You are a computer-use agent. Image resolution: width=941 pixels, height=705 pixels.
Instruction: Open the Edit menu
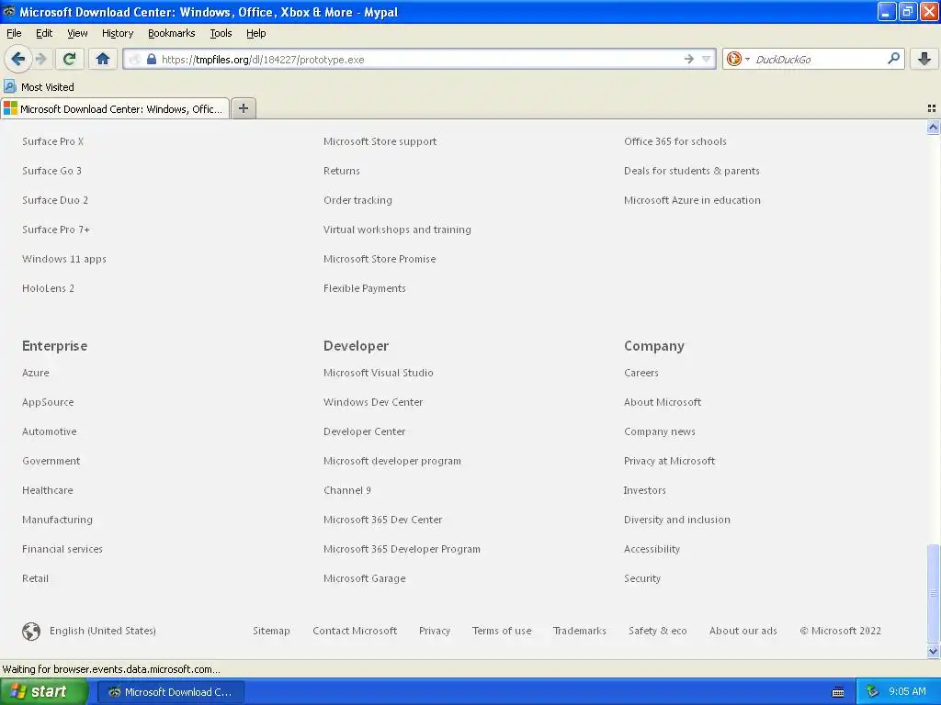44,33
